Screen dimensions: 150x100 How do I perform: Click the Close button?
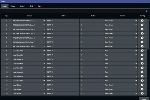(x=144, y=99)
